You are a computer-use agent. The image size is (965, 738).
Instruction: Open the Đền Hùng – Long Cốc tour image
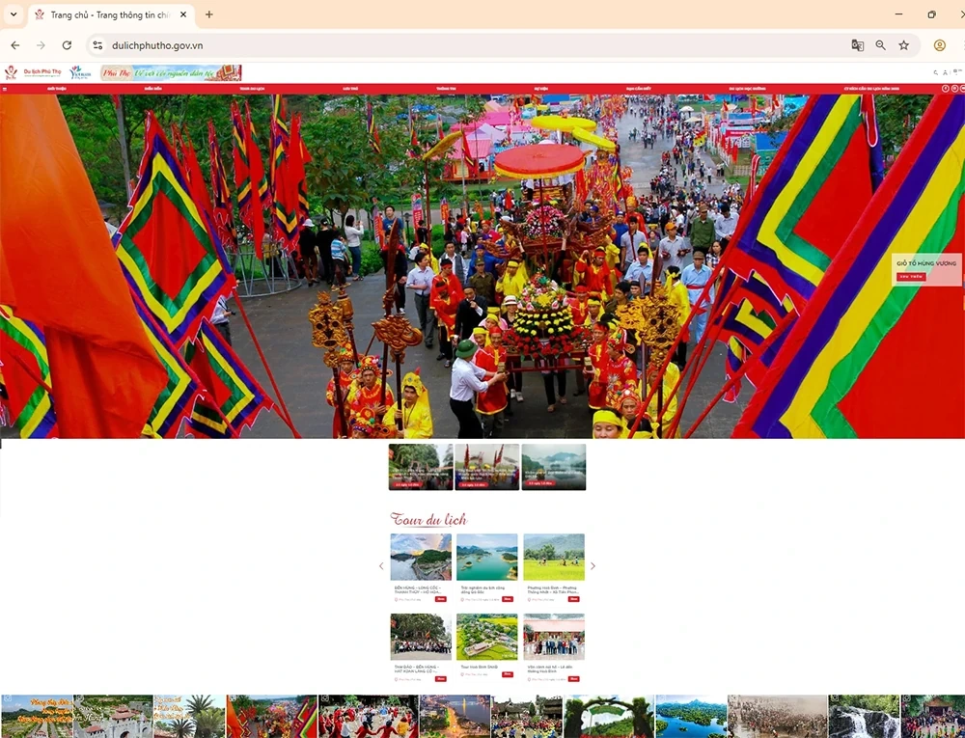421,557
